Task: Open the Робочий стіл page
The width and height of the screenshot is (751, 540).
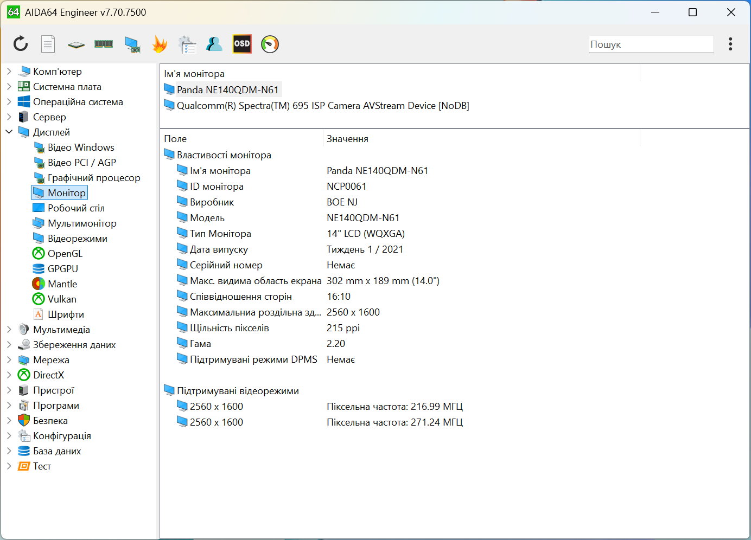Action: (76, 208)
